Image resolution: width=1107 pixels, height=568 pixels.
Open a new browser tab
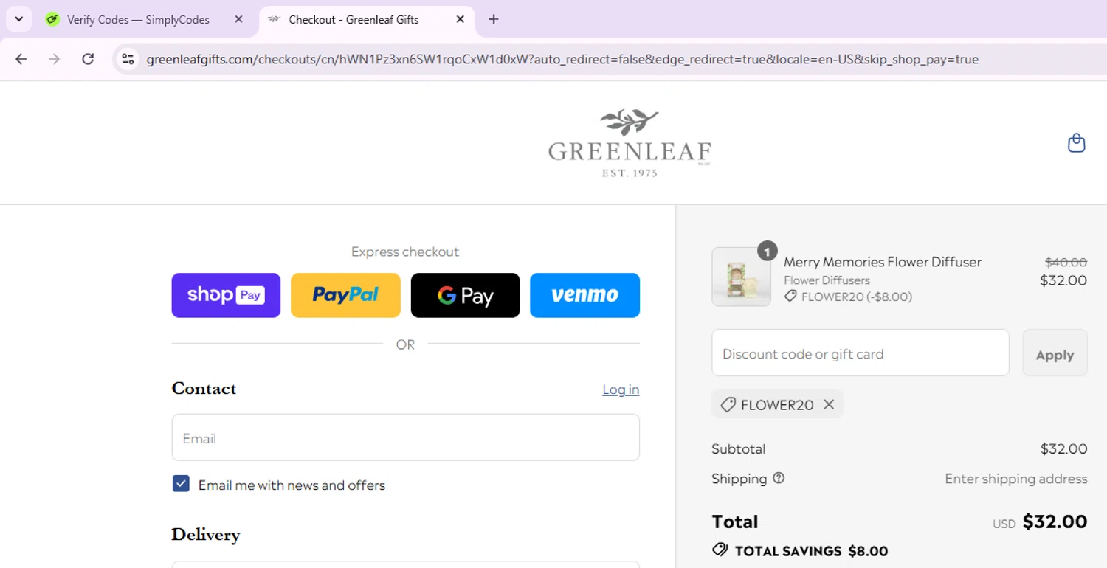[x=494, y=19]
